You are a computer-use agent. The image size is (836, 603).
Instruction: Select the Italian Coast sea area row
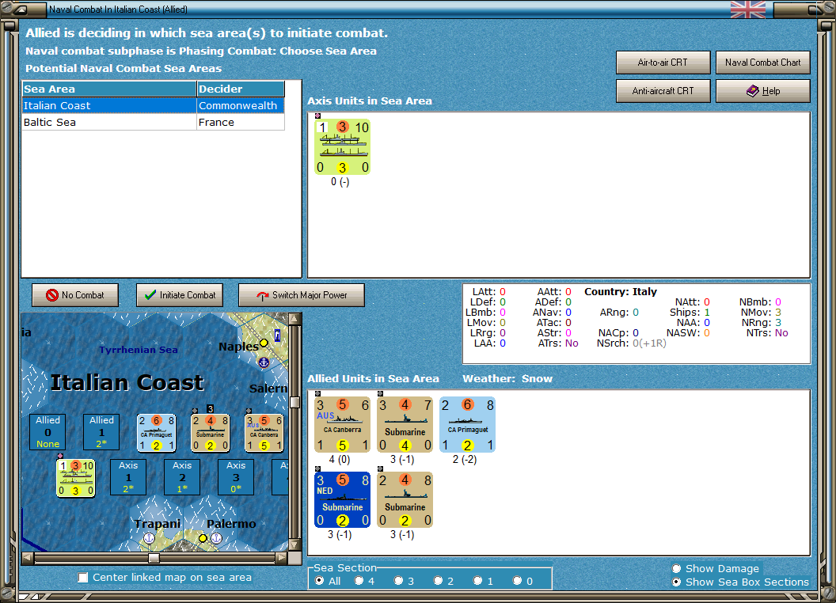pyautogui.click(x=153, y=105)
